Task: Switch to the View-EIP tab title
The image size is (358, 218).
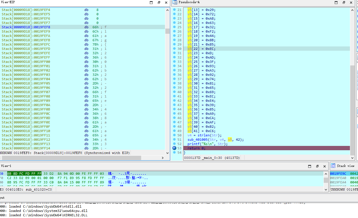Action: pyautogui.click(x=8, y=2)
